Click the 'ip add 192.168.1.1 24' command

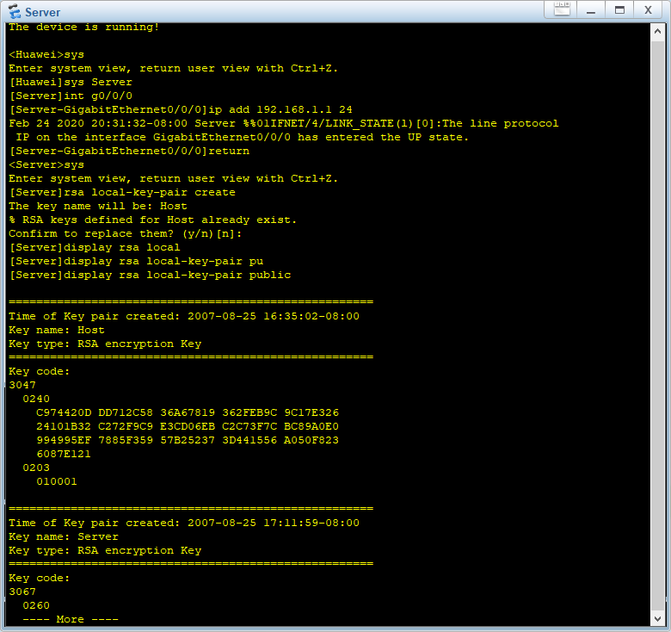tap(280, 109)
